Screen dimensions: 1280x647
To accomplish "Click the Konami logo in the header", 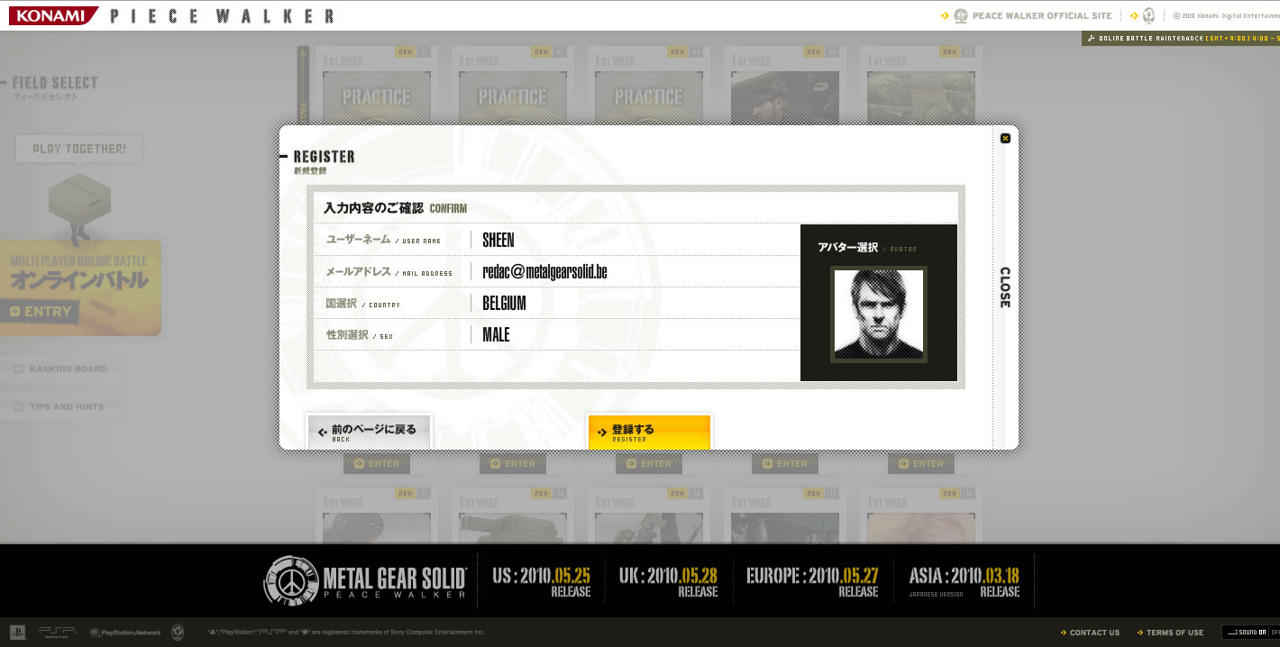I will [x=53, y=15].
